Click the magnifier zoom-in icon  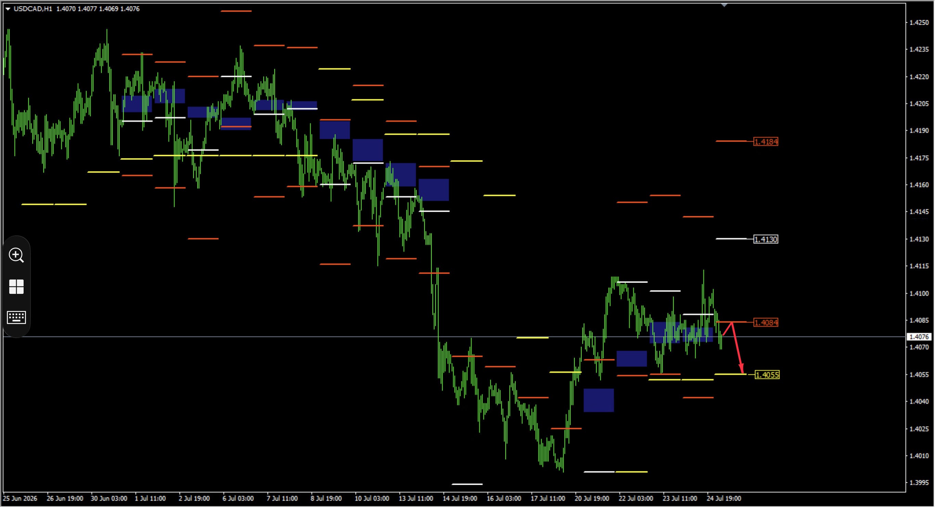tap(16, 256)
